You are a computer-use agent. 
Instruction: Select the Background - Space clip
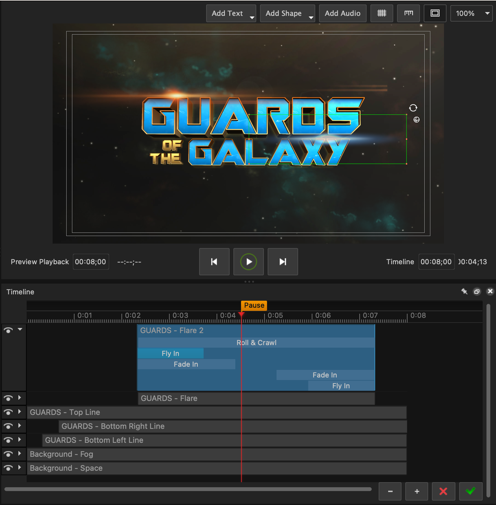(x=217, y=468)
